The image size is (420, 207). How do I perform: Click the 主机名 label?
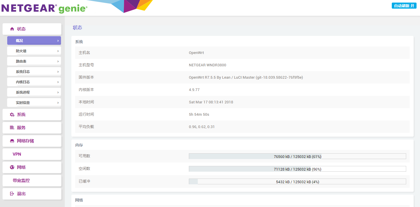point(84,53)
